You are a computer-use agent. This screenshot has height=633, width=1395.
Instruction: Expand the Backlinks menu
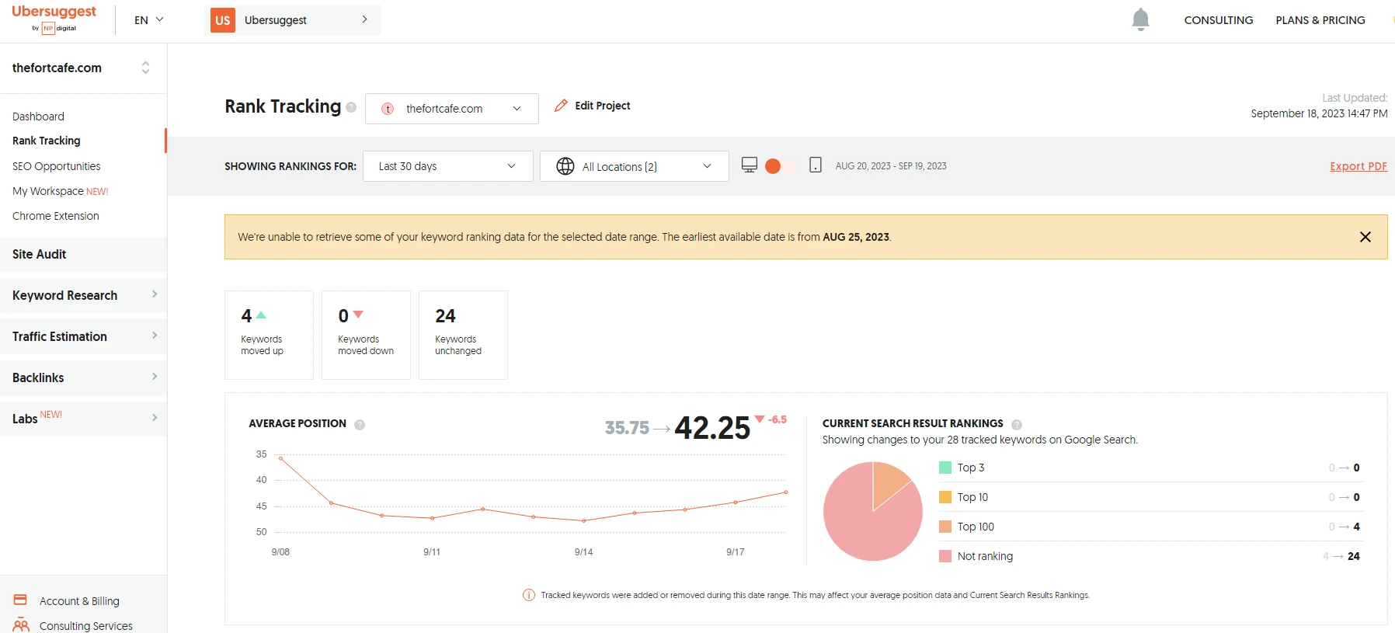(x=83, y=377)
